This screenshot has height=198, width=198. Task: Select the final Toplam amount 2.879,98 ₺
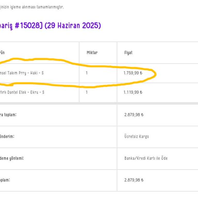(x=134, y=180)
